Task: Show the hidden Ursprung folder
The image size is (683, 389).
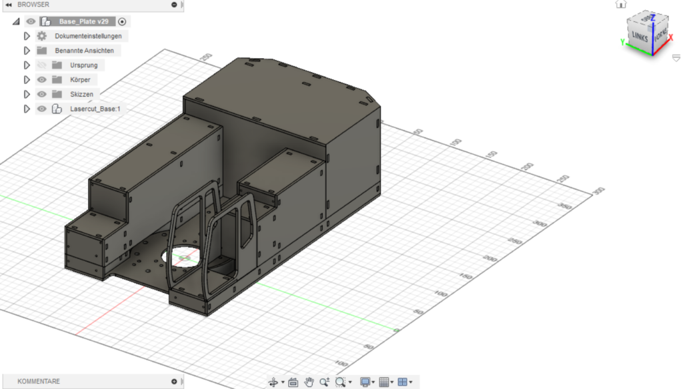Action: tap(42, 65)
